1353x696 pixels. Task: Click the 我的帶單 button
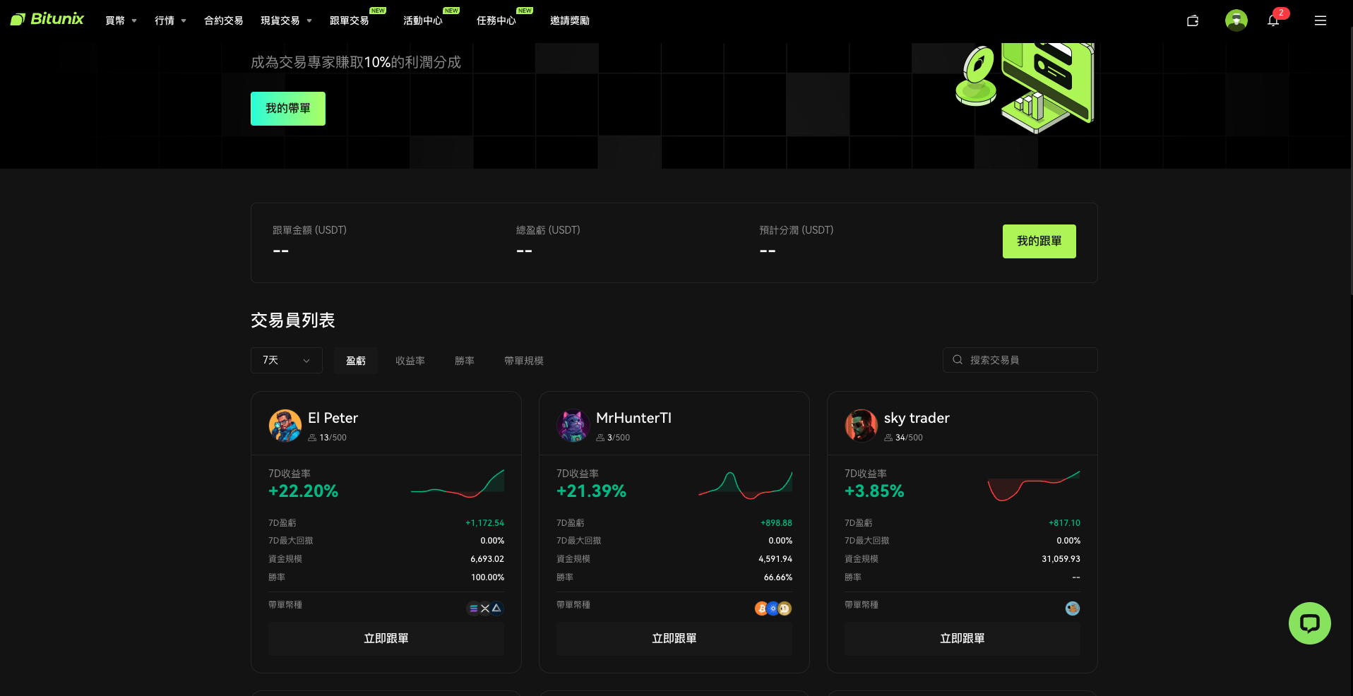288,109
